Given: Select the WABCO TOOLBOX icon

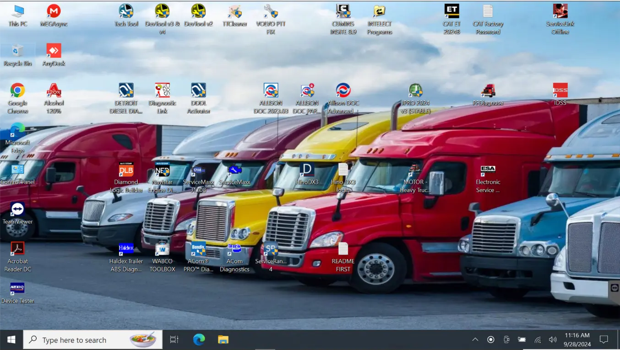Looking at the screenshot, I should [x=162, y=249].
